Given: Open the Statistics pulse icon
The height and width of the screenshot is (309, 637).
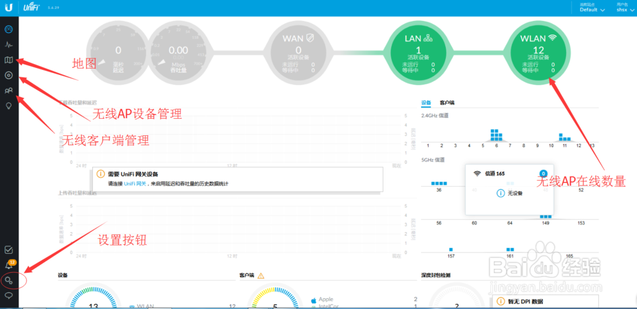Looking at the screenshot, I should (x=9, y=45).
